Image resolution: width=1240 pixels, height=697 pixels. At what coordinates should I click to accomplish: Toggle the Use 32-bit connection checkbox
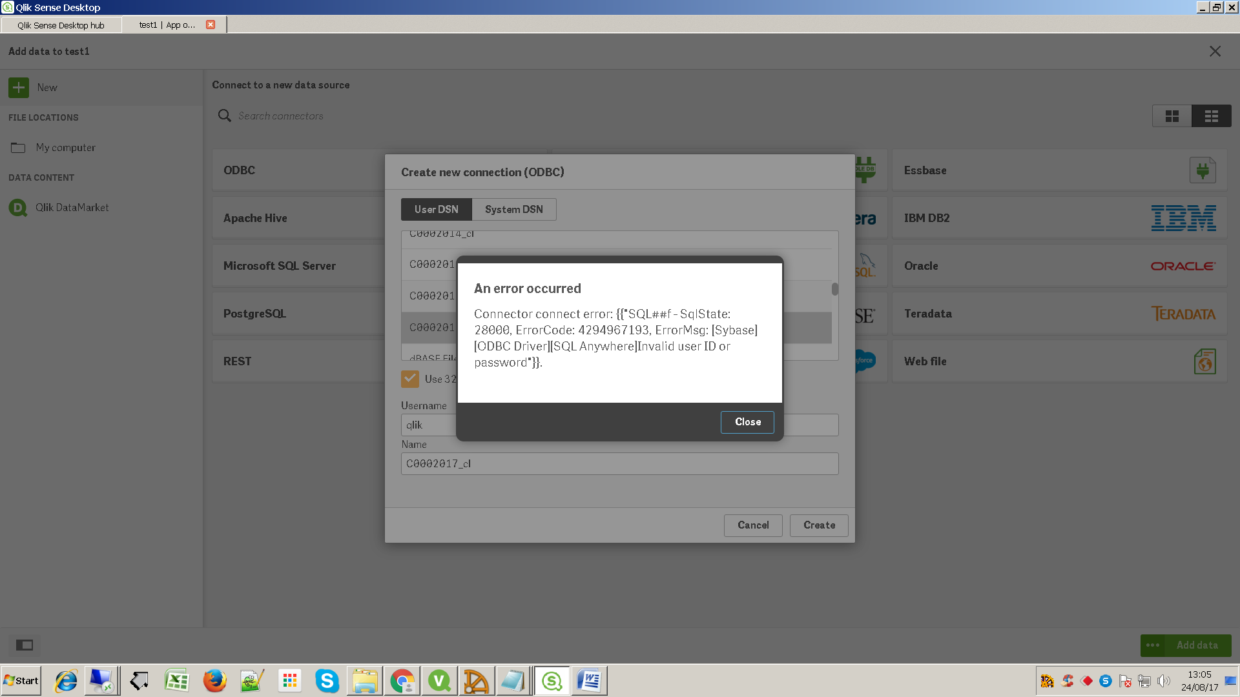410,379
